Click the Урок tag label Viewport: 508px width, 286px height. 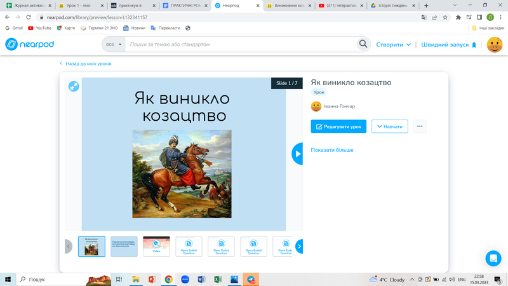(319, 92)
